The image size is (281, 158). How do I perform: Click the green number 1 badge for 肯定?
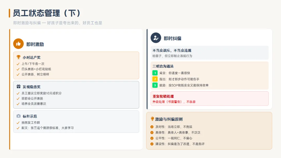[x=155, y=73]
